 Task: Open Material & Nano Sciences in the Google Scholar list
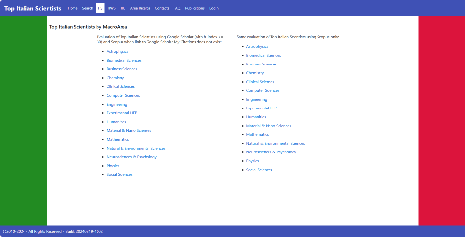click(129, 131)
